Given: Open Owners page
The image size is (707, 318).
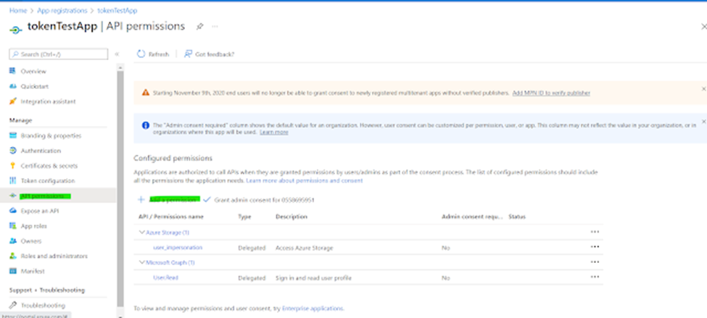Looking at the screenshot, I should click(x=31, y=241).
